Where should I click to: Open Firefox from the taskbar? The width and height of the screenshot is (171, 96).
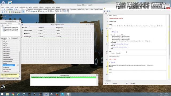[x=57, y=94]
